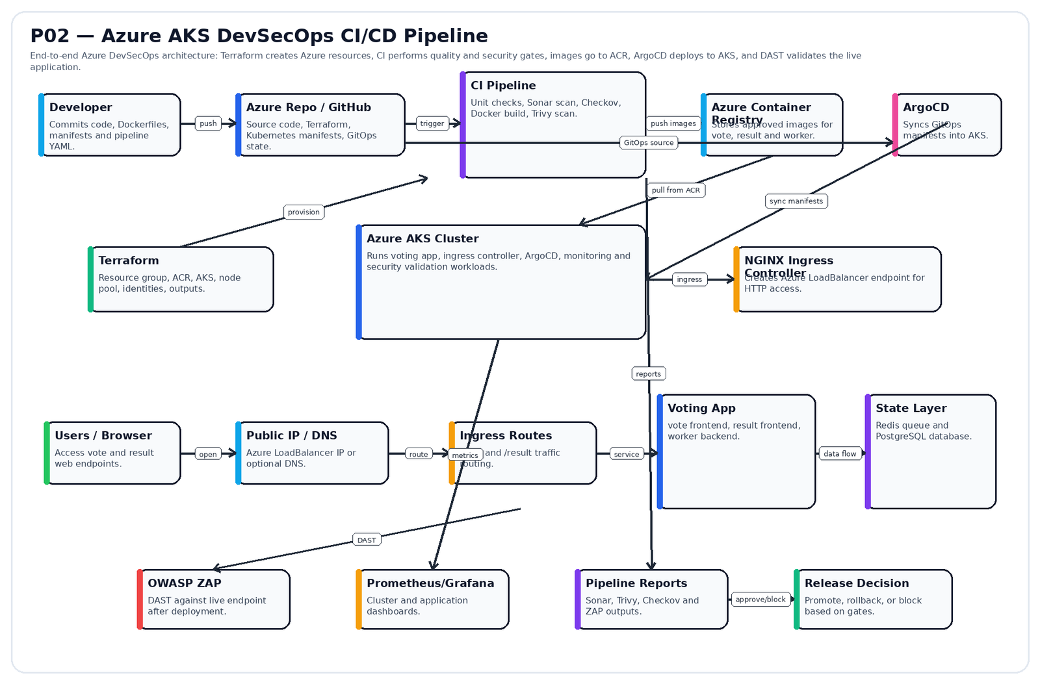
Task: Click the ArgoCD node
Action: click(x=947, y=125)
